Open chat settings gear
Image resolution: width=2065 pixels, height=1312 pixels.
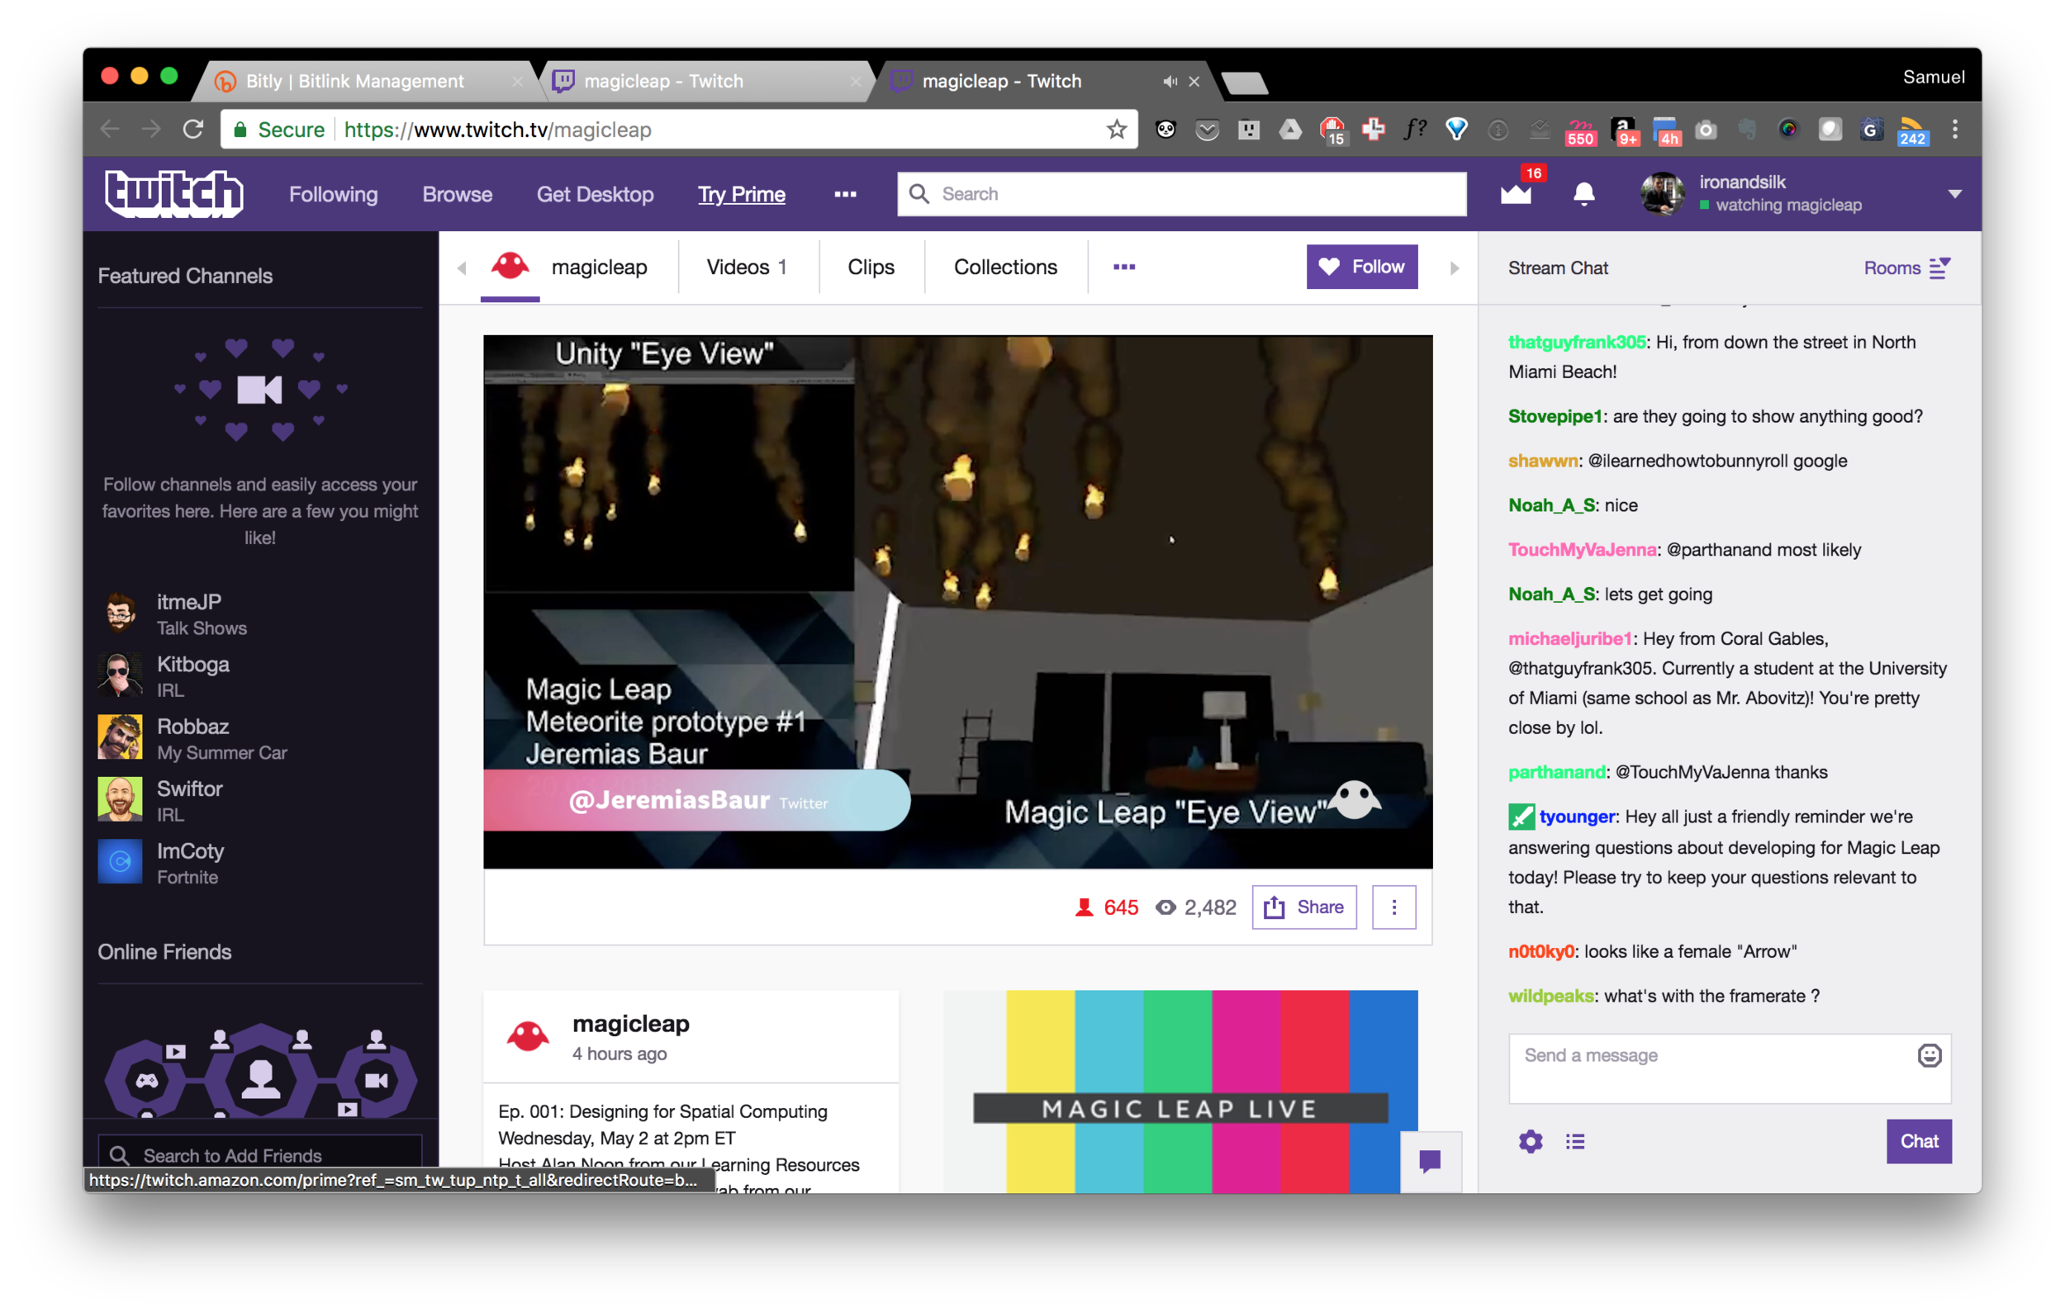[x=1531, y=1141]
